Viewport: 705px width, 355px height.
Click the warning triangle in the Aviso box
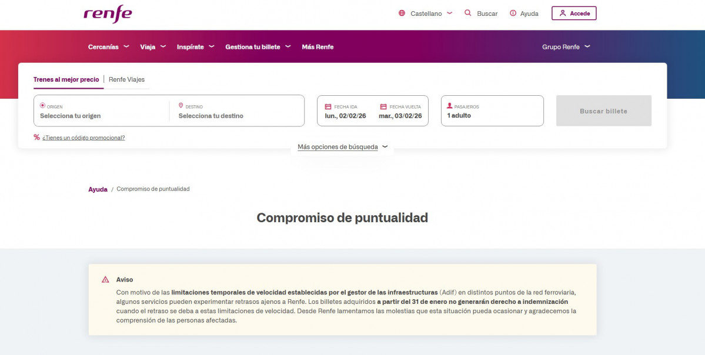coord(105,280)
